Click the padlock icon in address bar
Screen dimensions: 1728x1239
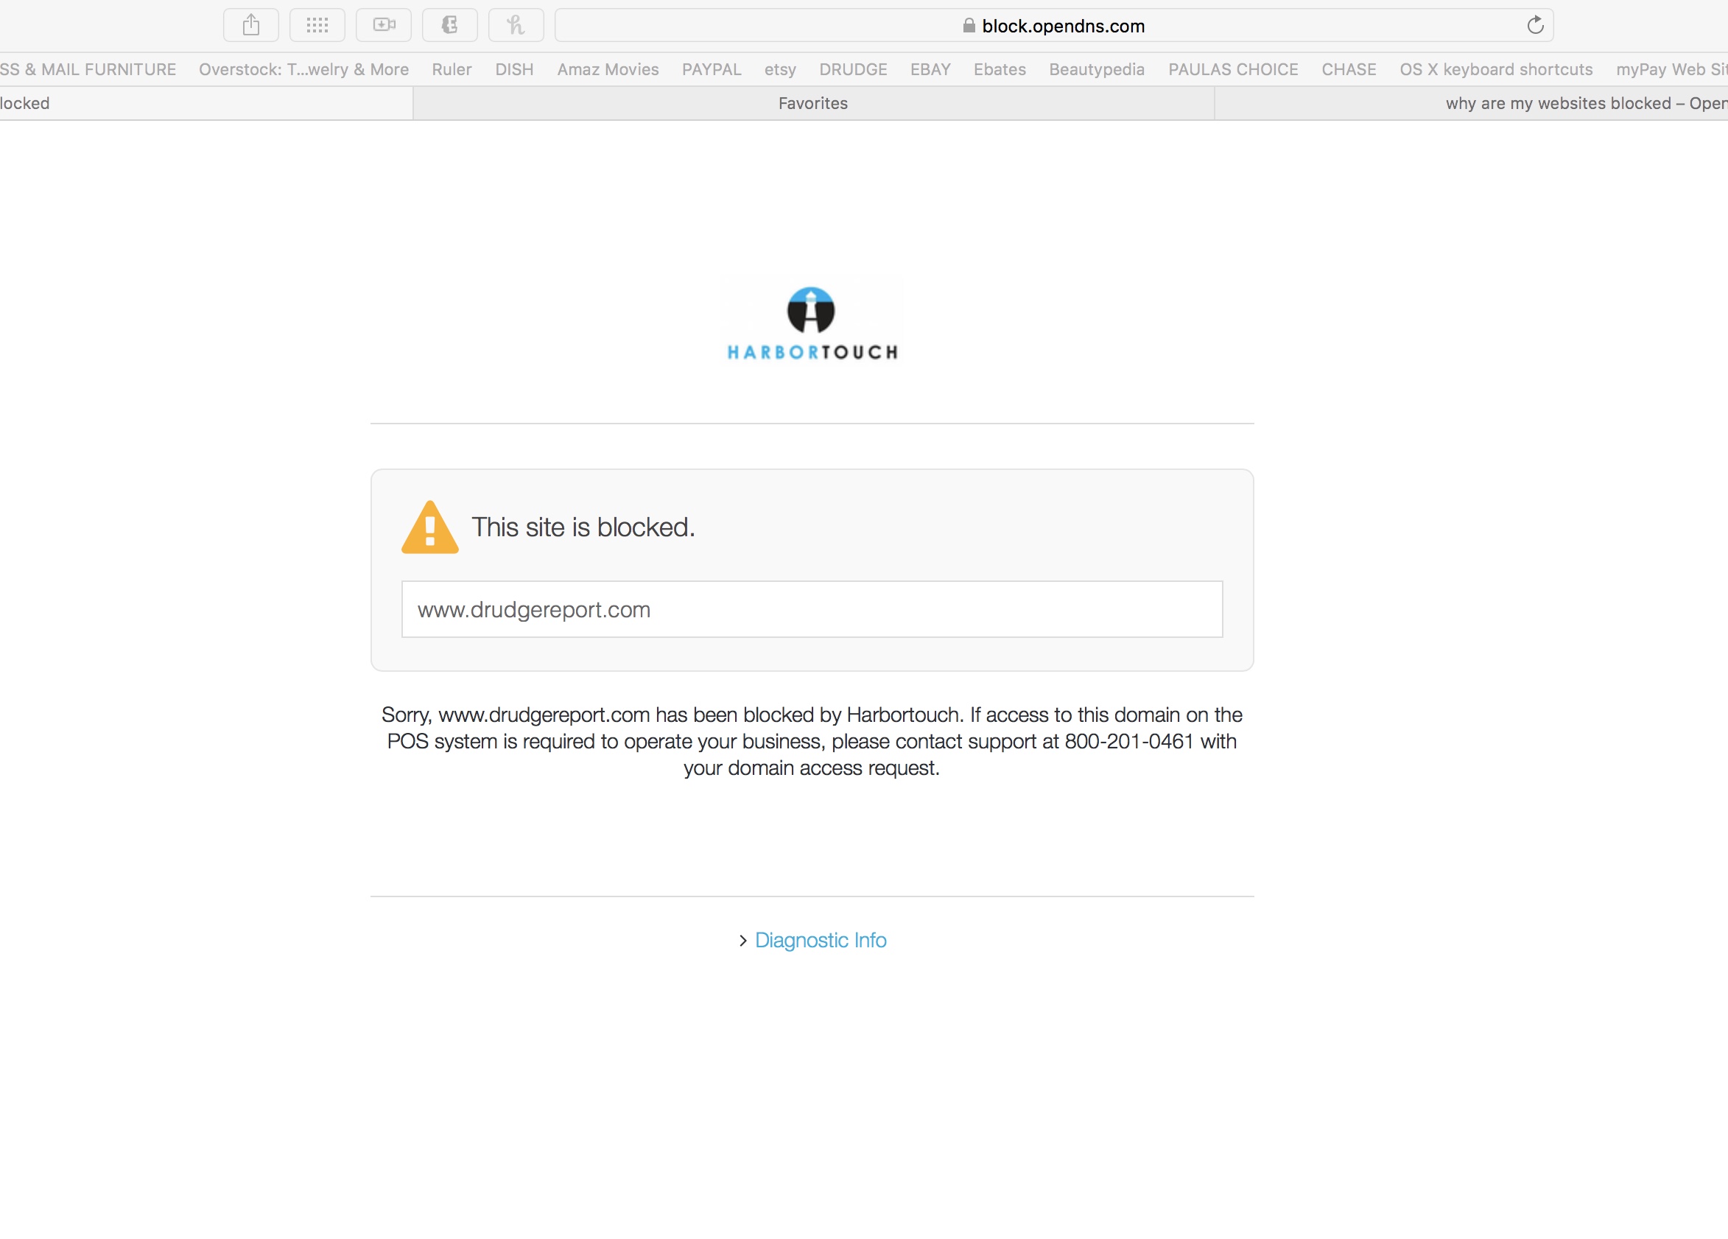tap(969, 26)
